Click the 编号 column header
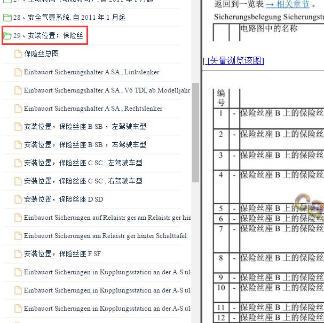The image size is (324, 323). click(221, 98)
